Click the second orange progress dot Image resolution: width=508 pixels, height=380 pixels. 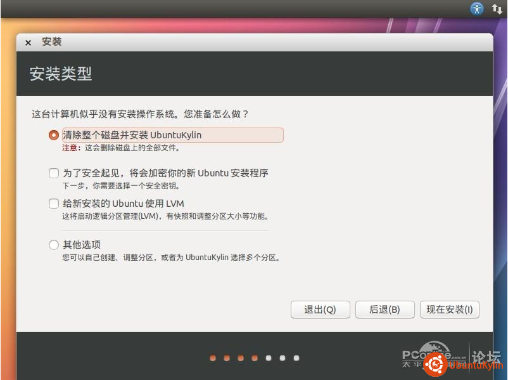227,358
